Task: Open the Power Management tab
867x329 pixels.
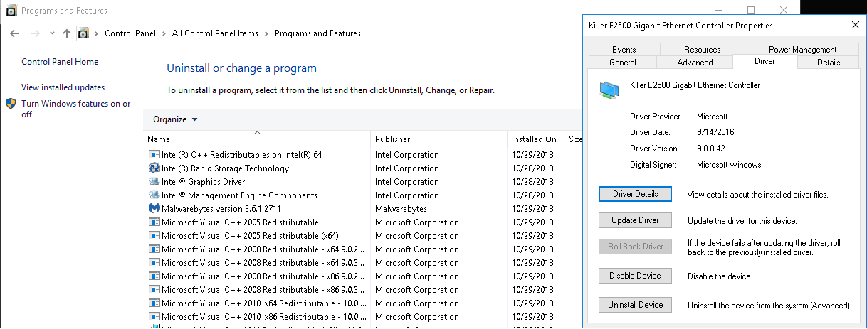Action: (x=802, y=50)
